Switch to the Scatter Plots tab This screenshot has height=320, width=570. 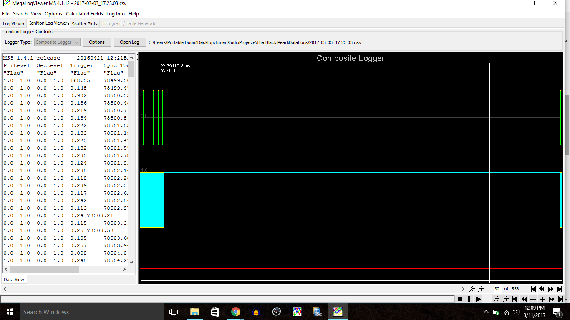[85, 24]
